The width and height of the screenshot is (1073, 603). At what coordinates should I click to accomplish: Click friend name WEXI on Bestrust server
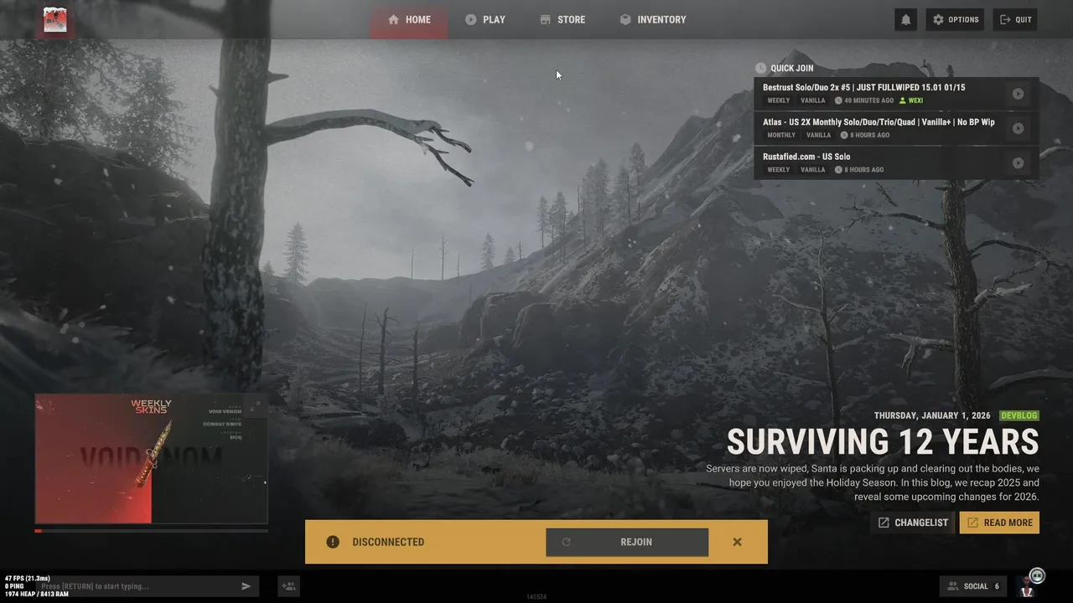point(911,100)
